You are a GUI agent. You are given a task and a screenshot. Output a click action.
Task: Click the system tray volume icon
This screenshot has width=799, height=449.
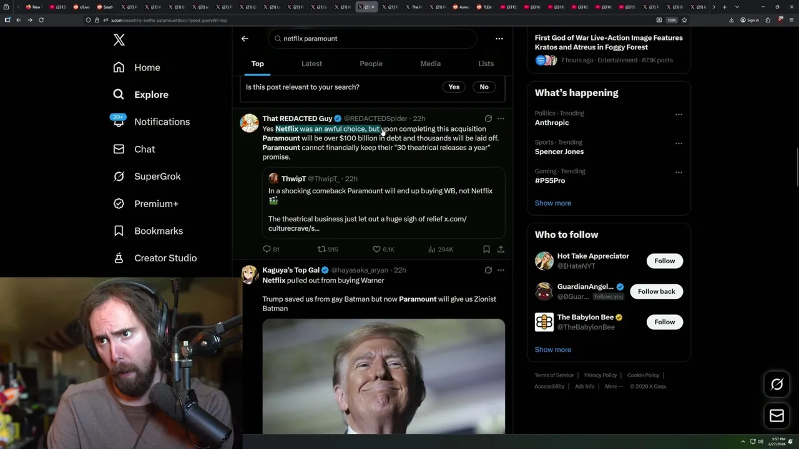click(x=760, y=442)
